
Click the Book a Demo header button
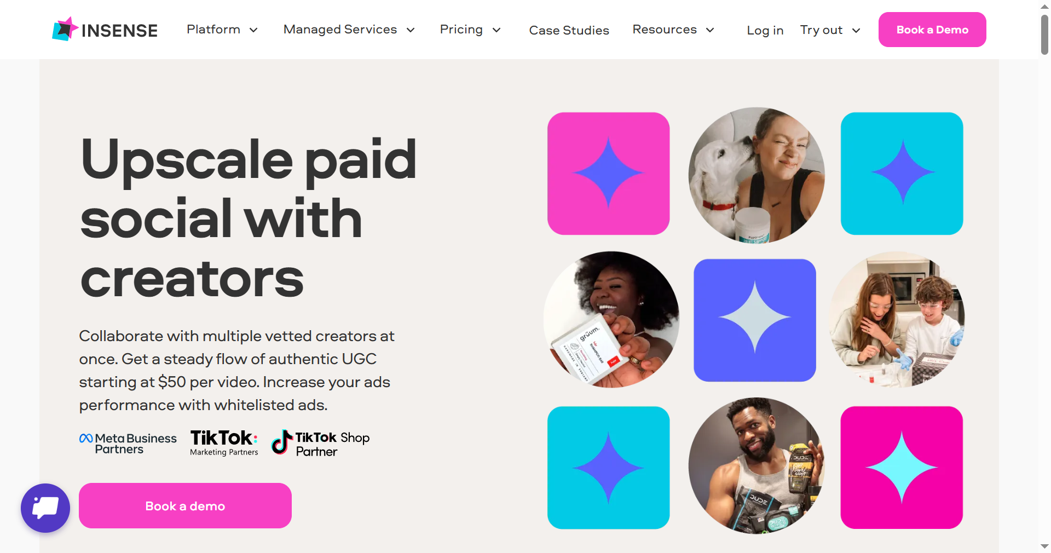pyautogui.click(x=932, y=30)
